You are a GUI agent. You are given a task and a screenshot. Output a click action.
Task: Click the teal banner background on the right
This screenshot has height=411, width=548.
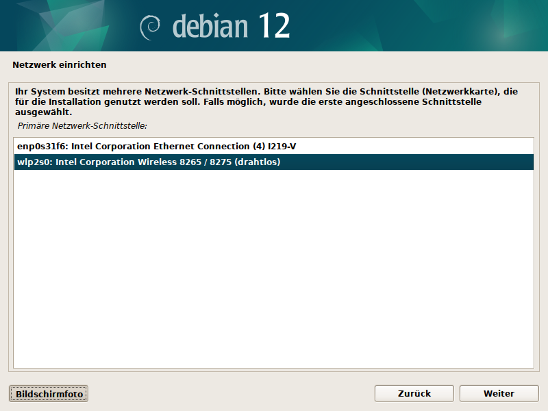pyautogui.click(x=445, y=26)
